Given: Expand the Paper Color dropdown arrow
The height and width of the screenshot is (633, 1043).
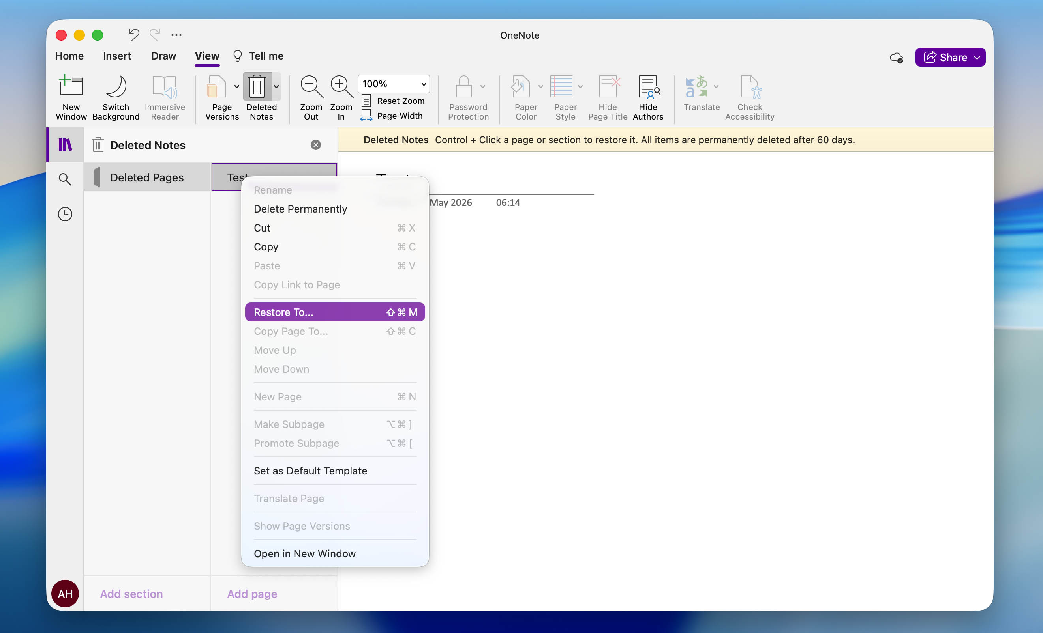Looking at the screenshot, I should (540, 87).
